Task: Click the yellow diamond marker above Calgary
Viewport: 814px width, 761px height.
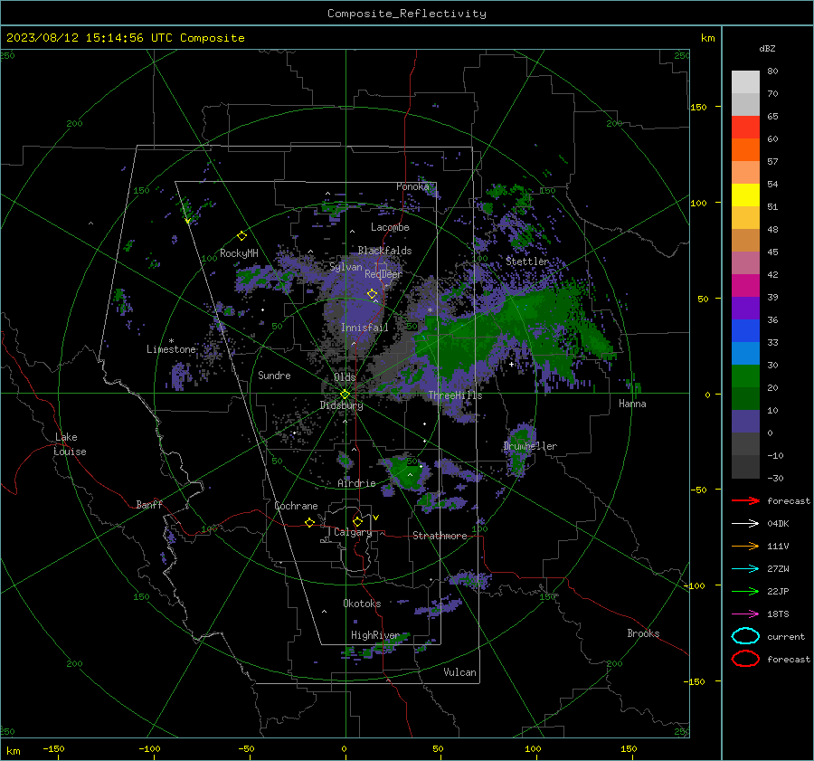Action: click(x=357, y=521)
